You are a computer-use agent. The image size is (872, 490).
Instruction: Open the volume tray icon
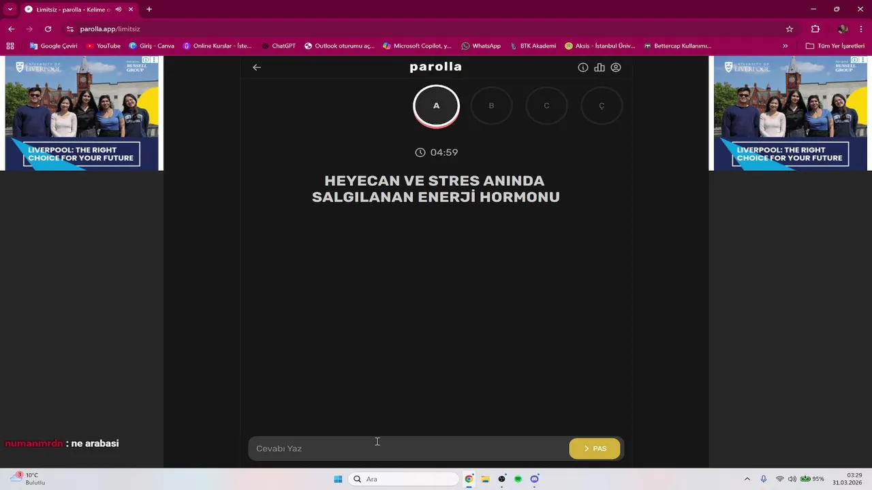click(x=792, y=479)
